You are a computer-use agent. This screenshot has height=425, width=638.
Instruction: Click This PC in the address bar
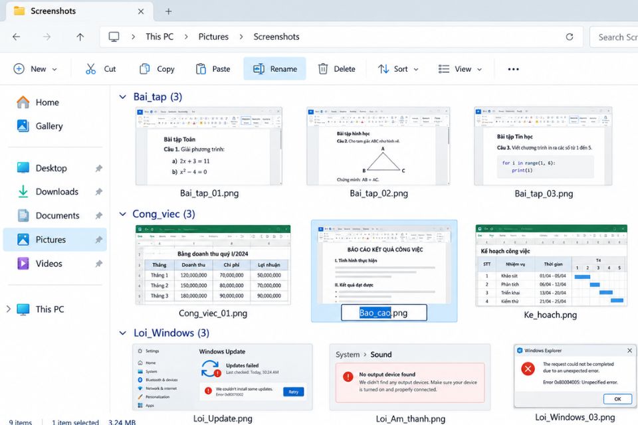(x=159, y=37)
